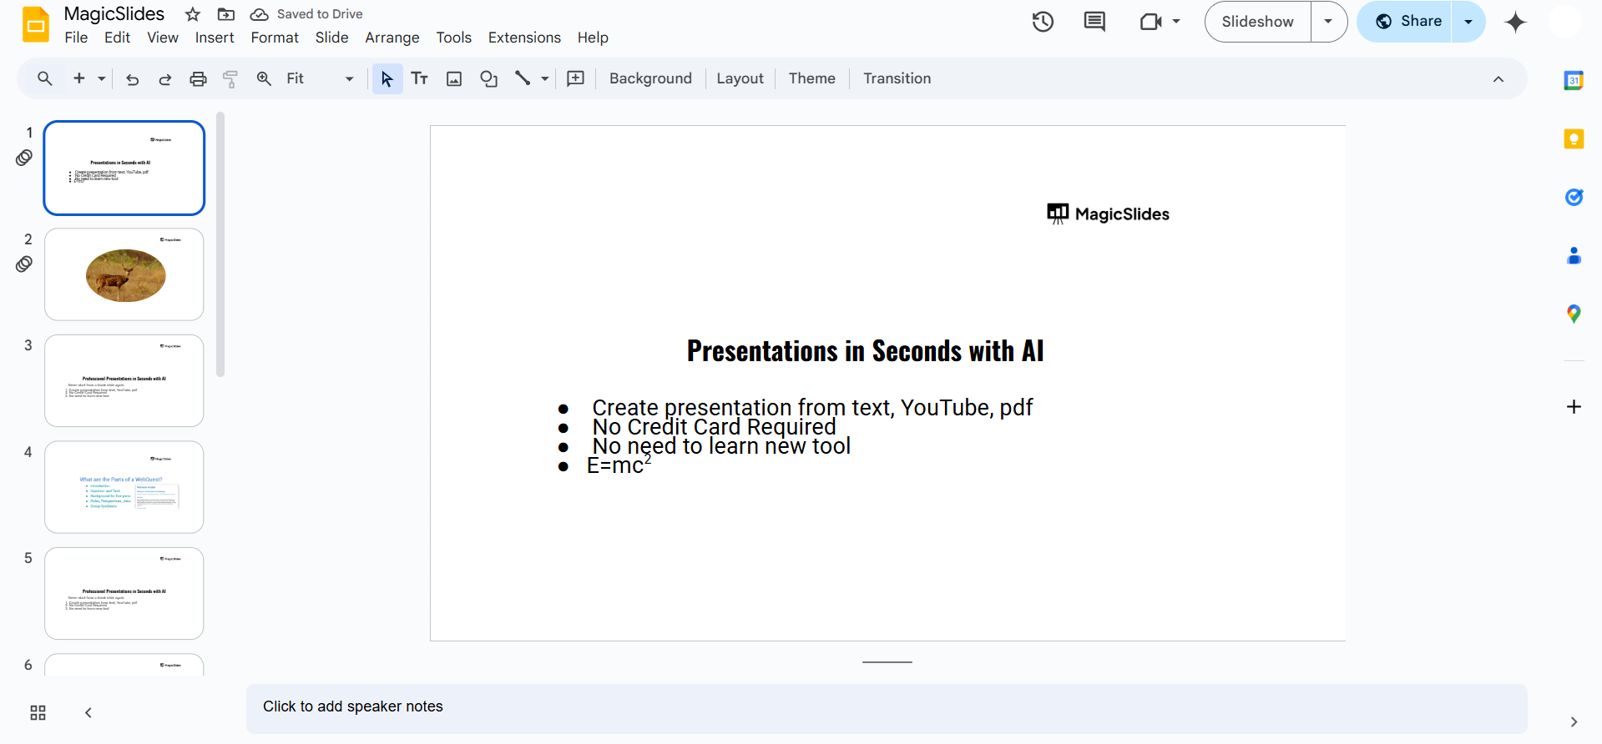Click linked-object icon beside slide 2
Image resolution: width=1602 pixels, height=744 pixels.
[24, 264]
